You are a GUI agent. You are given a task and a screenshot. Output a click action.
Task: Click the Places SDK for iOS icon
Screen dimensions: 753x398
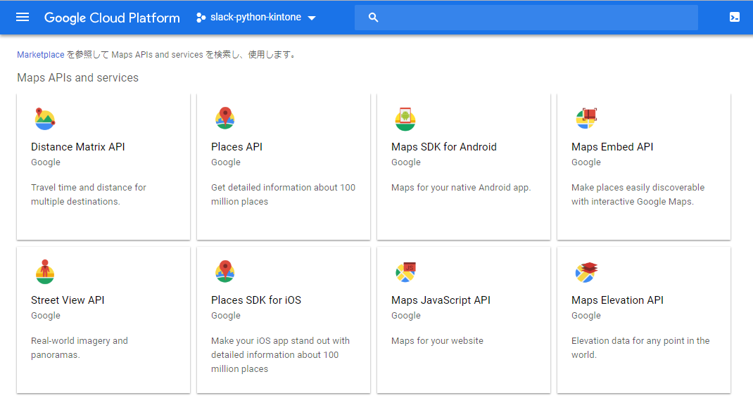pos(224,271)
